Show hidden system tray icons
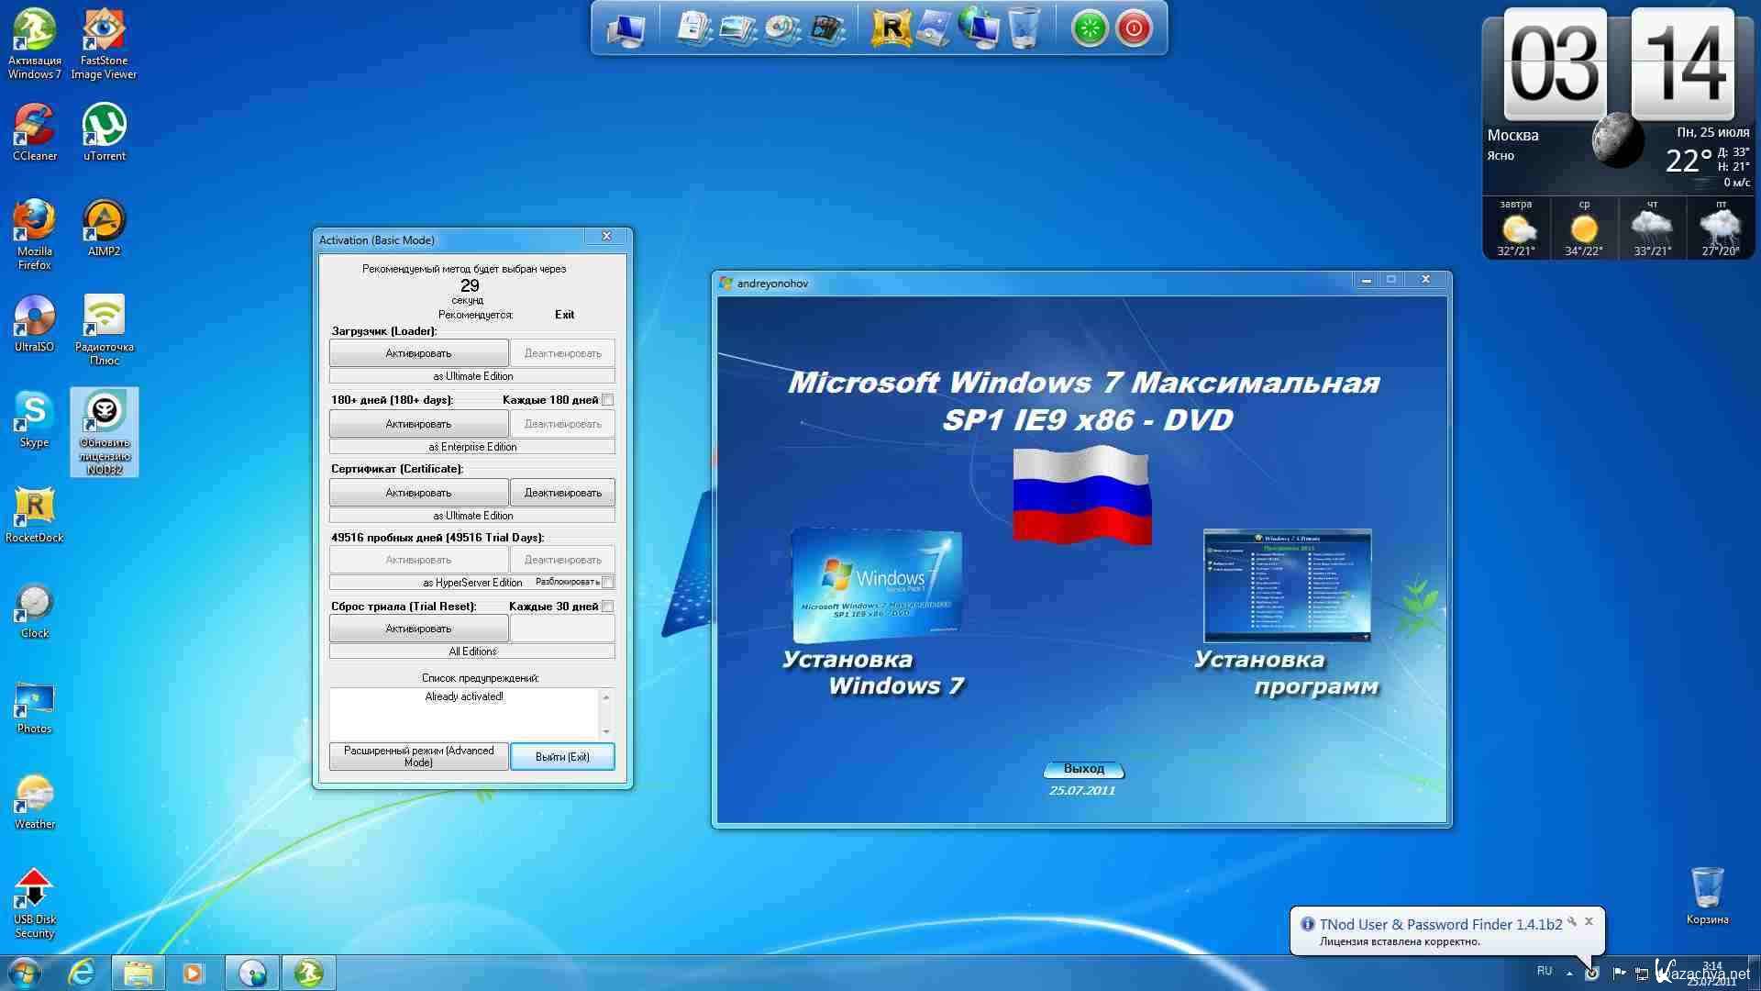 pos(1569,973)
